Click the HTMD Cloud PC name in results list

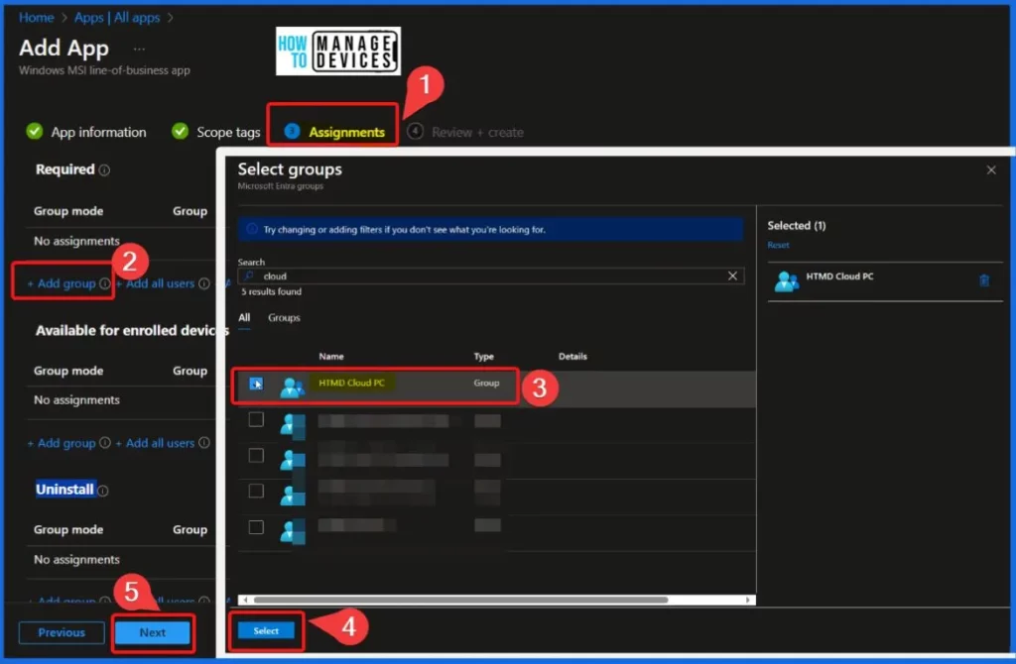click(x=351, y=383)
